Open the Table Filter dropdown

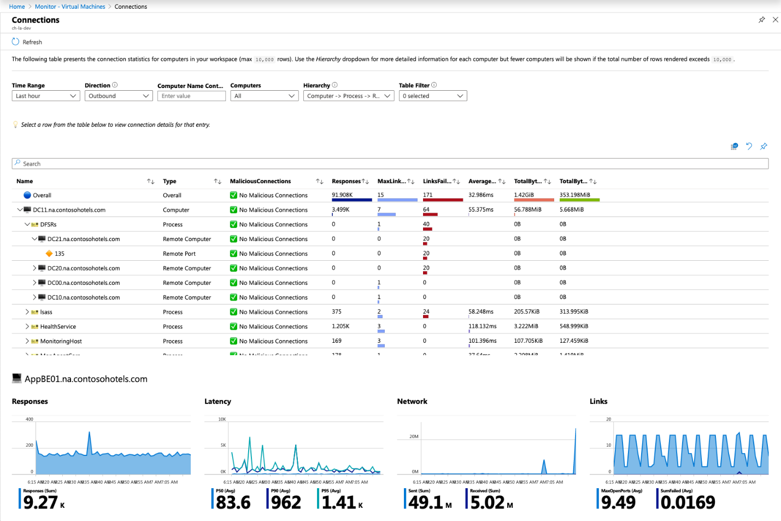click(x=433, y=96)
